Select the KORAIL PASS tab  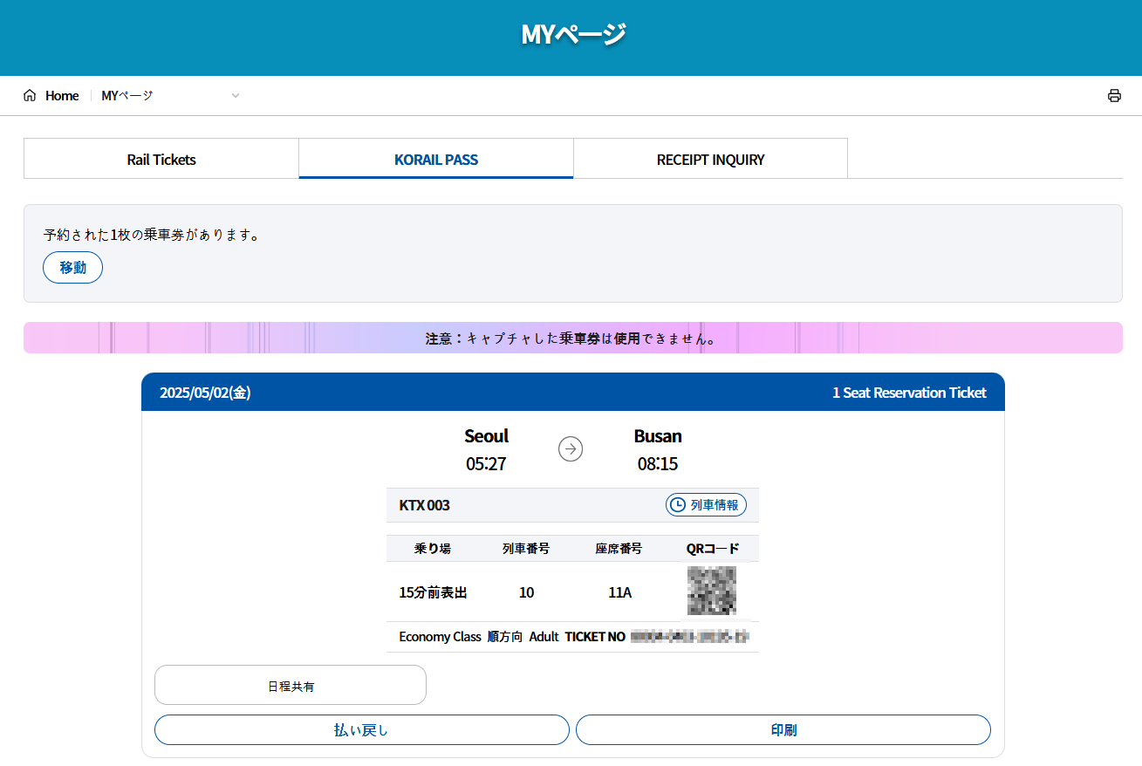pos(436,160)
